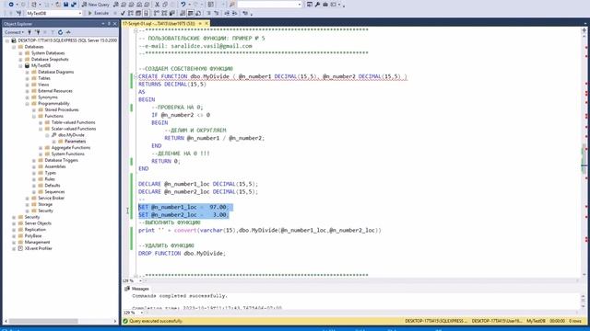Click the 'RETURN 0;' code line
Screen dimensions: 590x331
click(x=166, y=161)
